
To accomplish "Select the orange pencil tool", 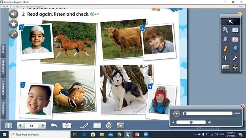I will click(x=225, y=49).
